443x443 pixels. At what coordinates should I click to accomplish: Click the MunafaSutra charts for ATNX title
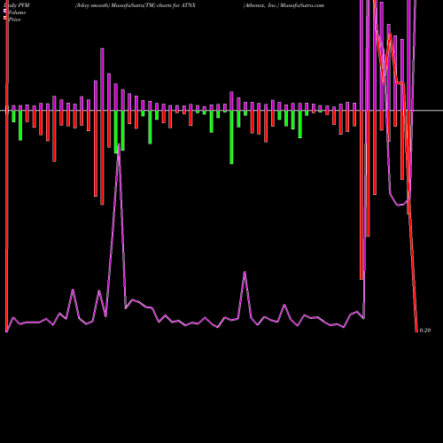(136, 5)
